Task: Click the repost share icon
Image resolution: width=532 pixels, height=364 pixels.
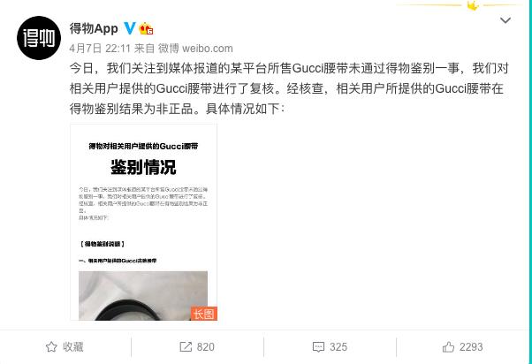Action: 186,346
